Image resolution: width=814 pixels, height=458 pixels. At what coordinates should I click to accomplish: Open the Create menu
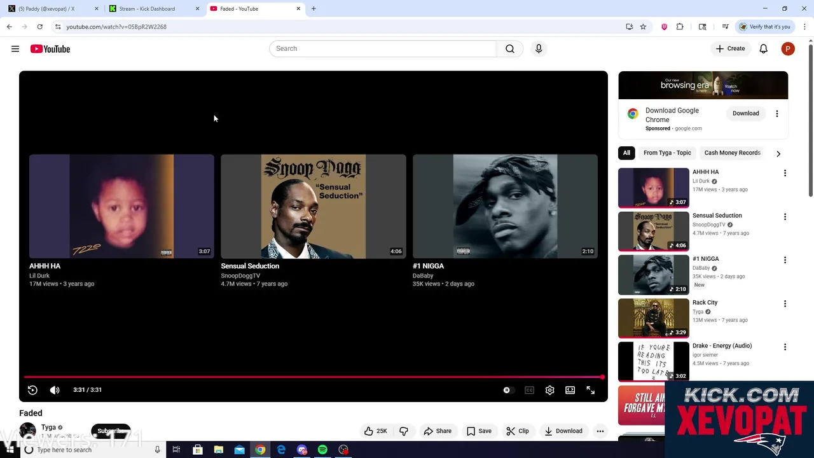[730, 49]
